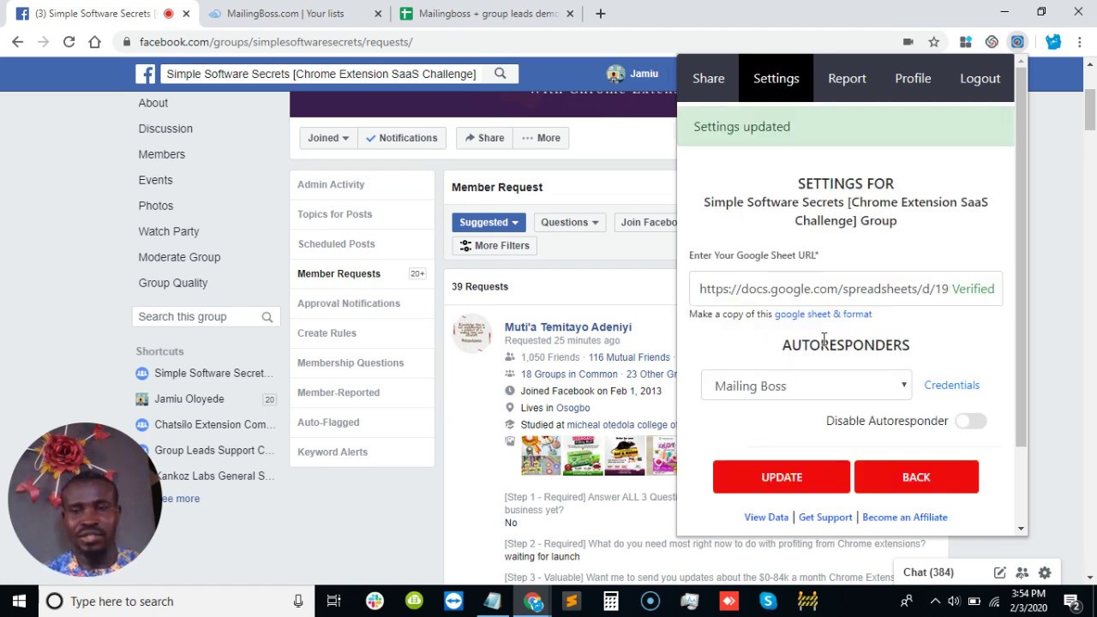This screenshot has height=617, width=1097.
Task: Open Member Requests in admin menu
Action: tap(339, 273)
